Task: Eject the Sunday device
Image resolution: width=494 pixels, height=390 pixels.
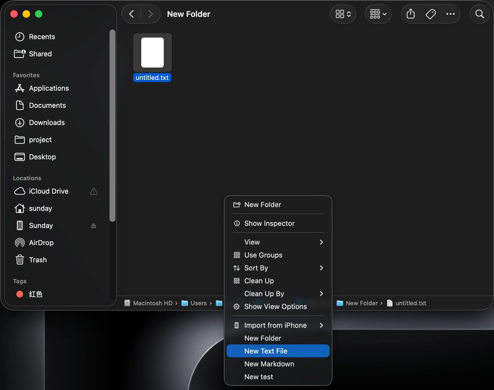Action: (x=93, y=225)
